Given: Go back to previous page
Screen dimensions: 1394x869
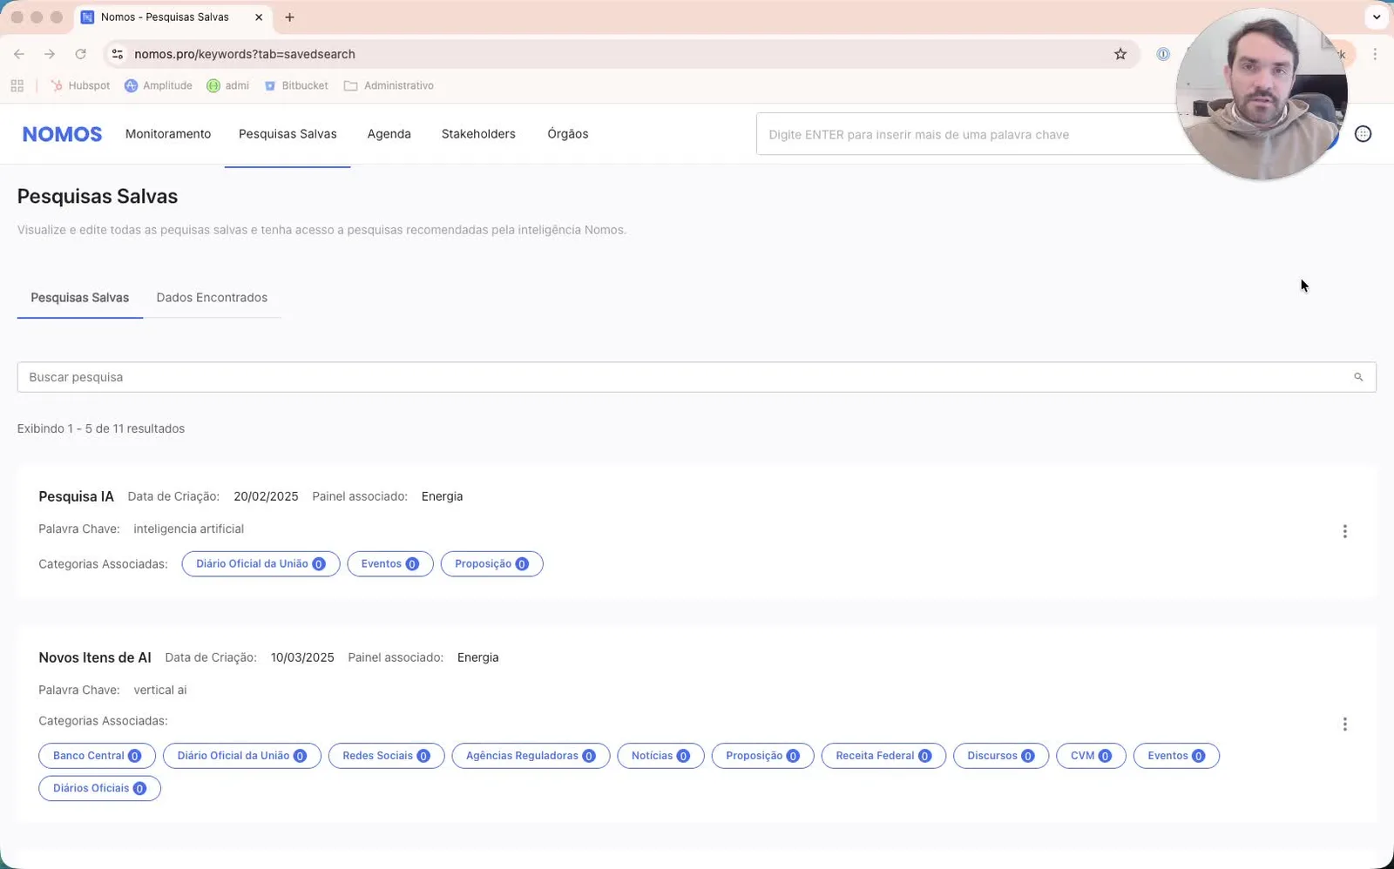Looking at the screenshot, I should [19, 54].
